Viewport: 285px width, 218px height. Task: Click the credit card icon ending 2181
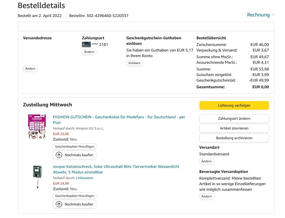tap(86, 45)
